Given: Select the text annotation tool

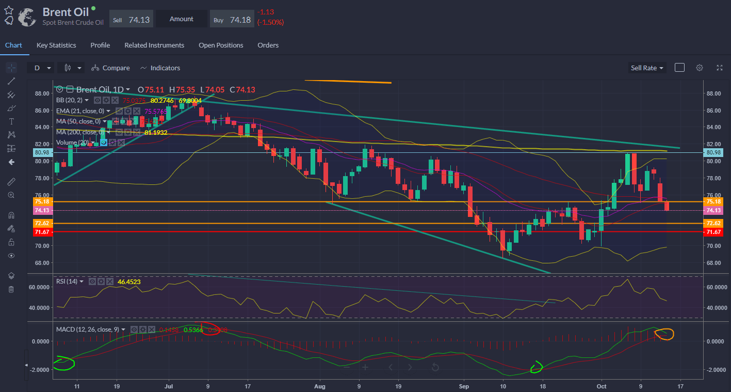Looking at the screenshot, I should click(x=11, y=121).
